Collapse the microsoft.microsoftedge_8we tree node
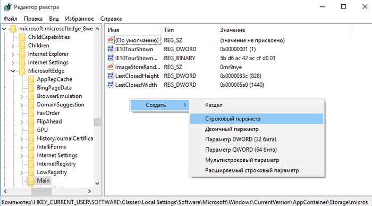The width and height of the screenshot is (372, 206). click(x=4, y=29)
